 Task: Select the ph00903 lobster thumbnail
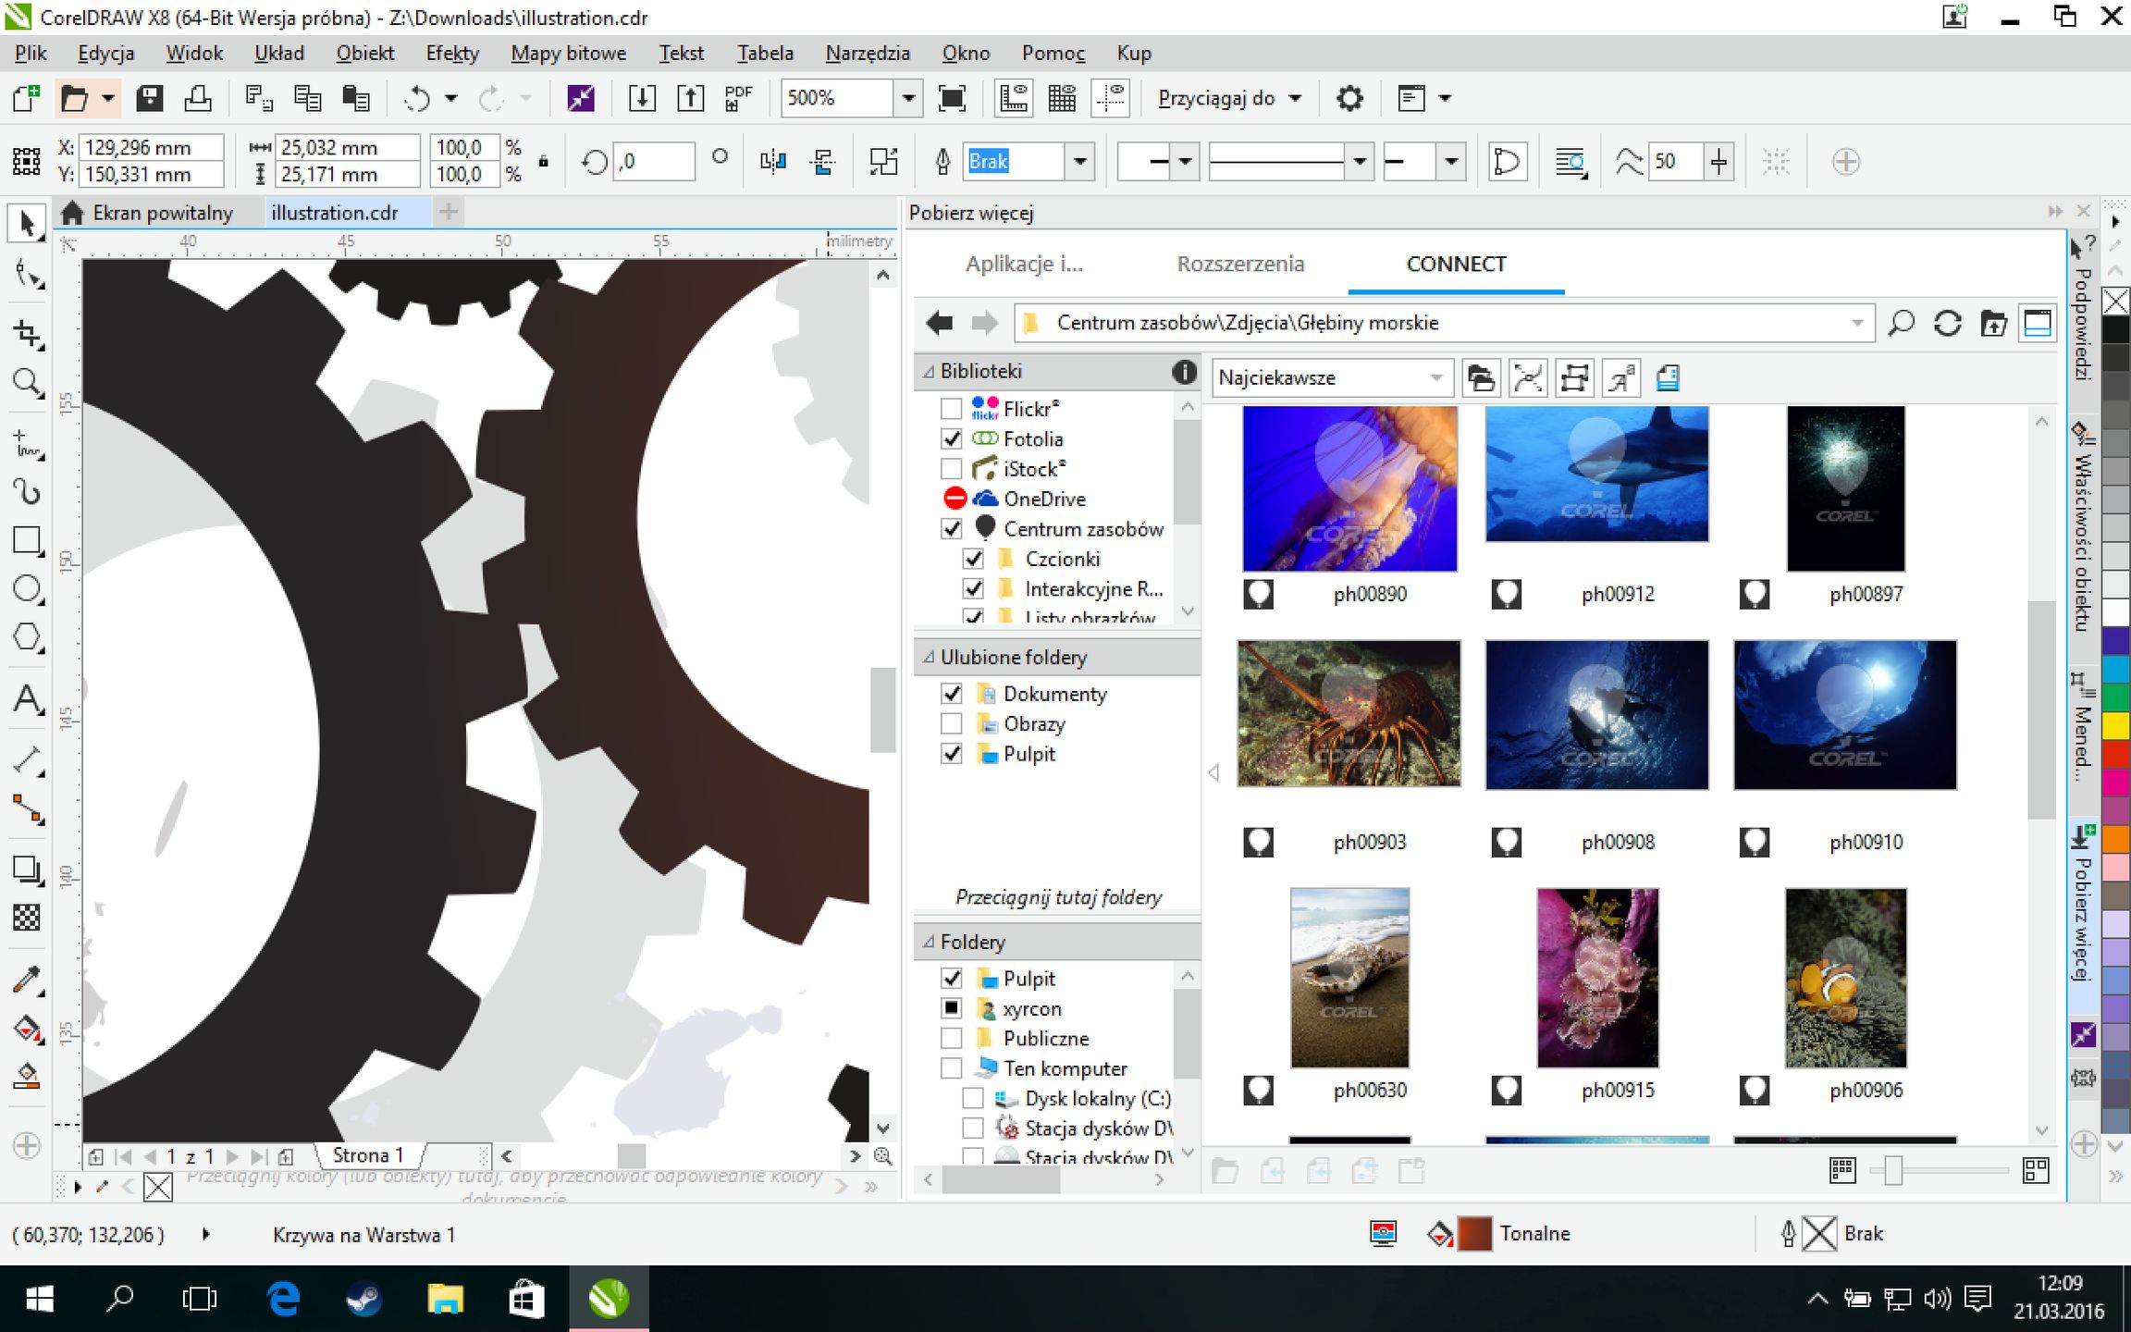(x=1349, y=713)
